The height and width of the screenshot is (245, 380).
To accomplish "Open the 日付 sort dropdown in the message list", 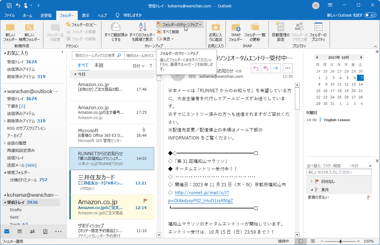I will (x=139, y=66).
